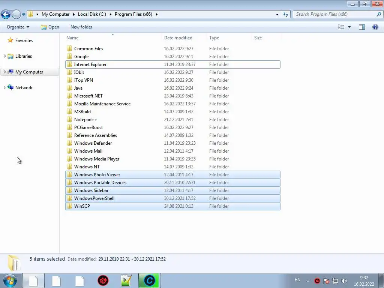Image resolution: width=384 pixels, height=288 pixels.
Task: Click the Open toolbar button
Action: point(50,27)
